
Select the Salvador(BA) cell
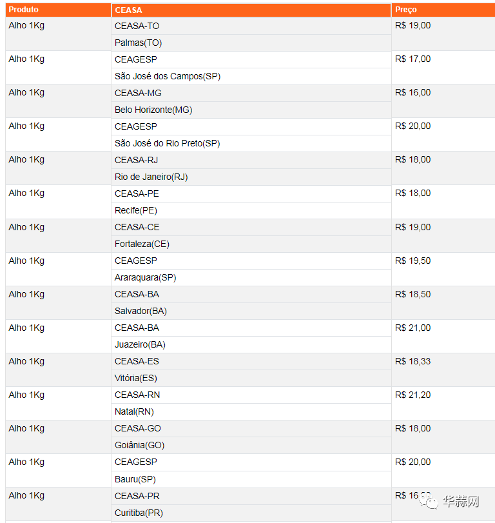[x=251, y=311]
